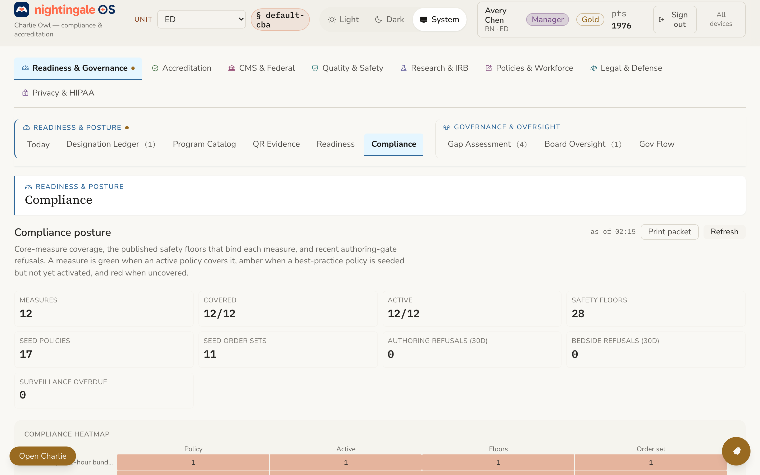Open the Program Catalog sub-tab
Screen dimensions: 760x475
[204, 144]
